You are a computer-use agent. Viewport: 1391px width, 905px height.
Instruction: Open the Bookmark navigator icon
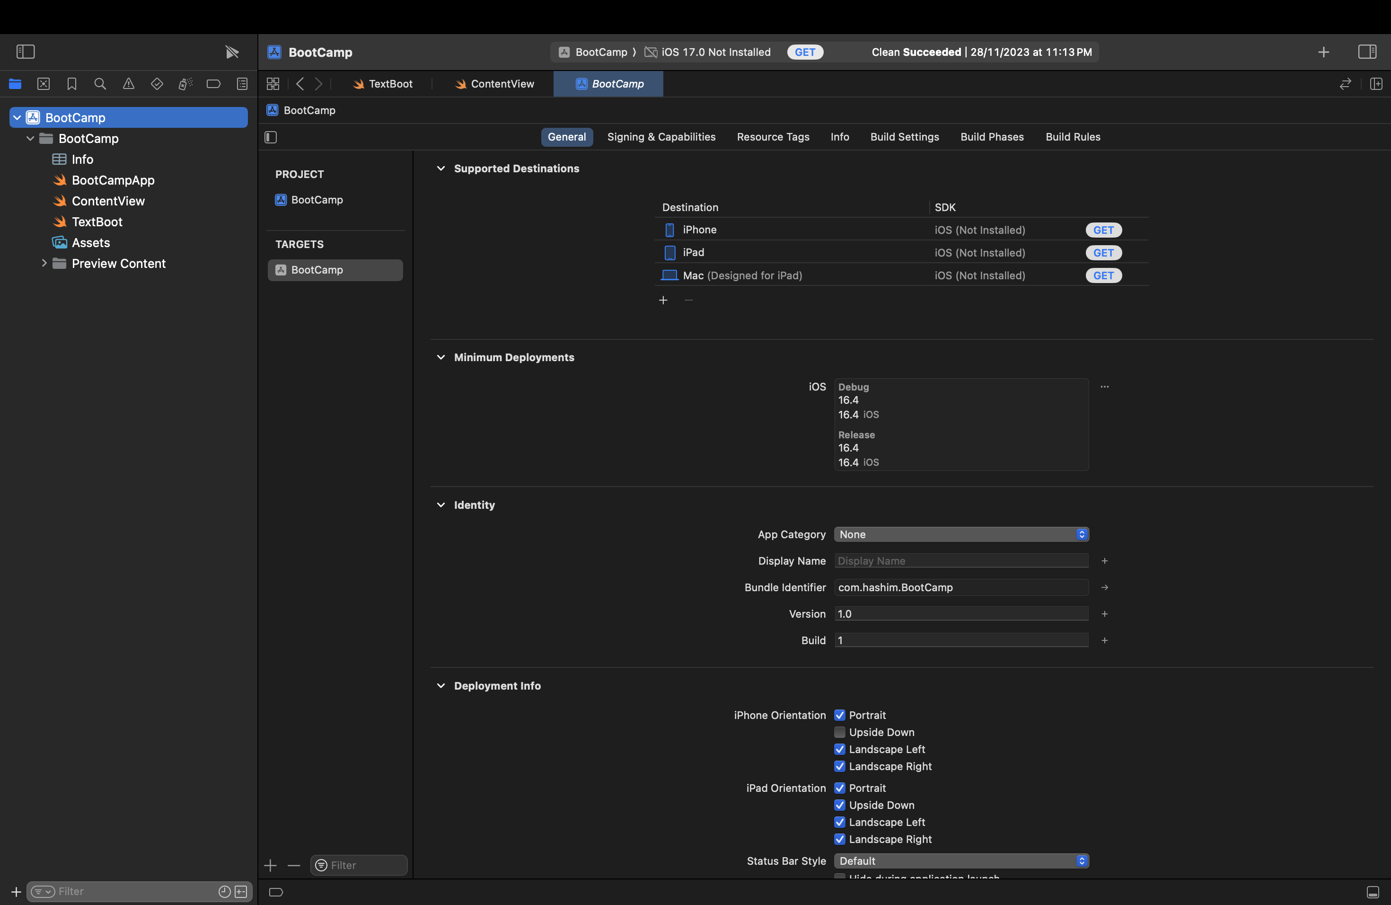(x=72, y=84)
